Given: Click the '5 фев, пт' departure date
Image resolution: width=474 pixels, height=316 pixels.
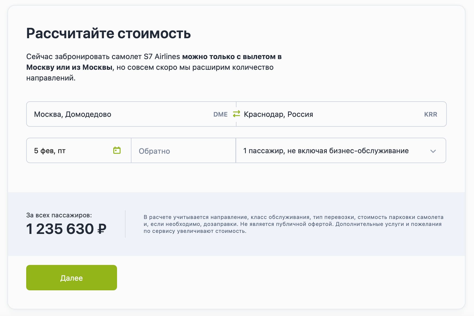Looking at the screenshot, I should pos(50,151).
